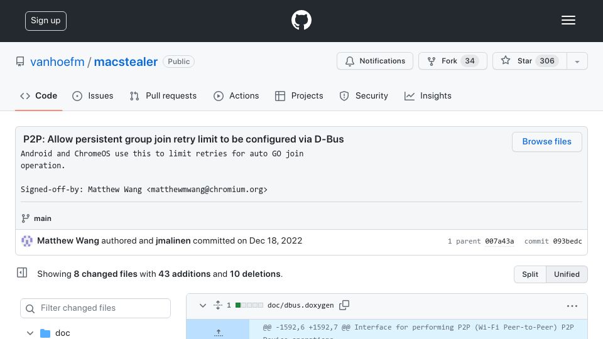
Task: Click the fork count 34
Action: pos(470,61)
